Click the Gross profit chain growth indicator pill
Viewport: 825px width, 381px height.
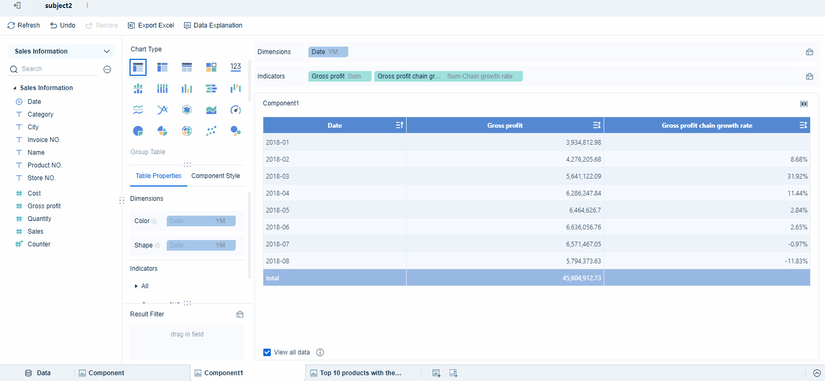[x=449, y=76]
